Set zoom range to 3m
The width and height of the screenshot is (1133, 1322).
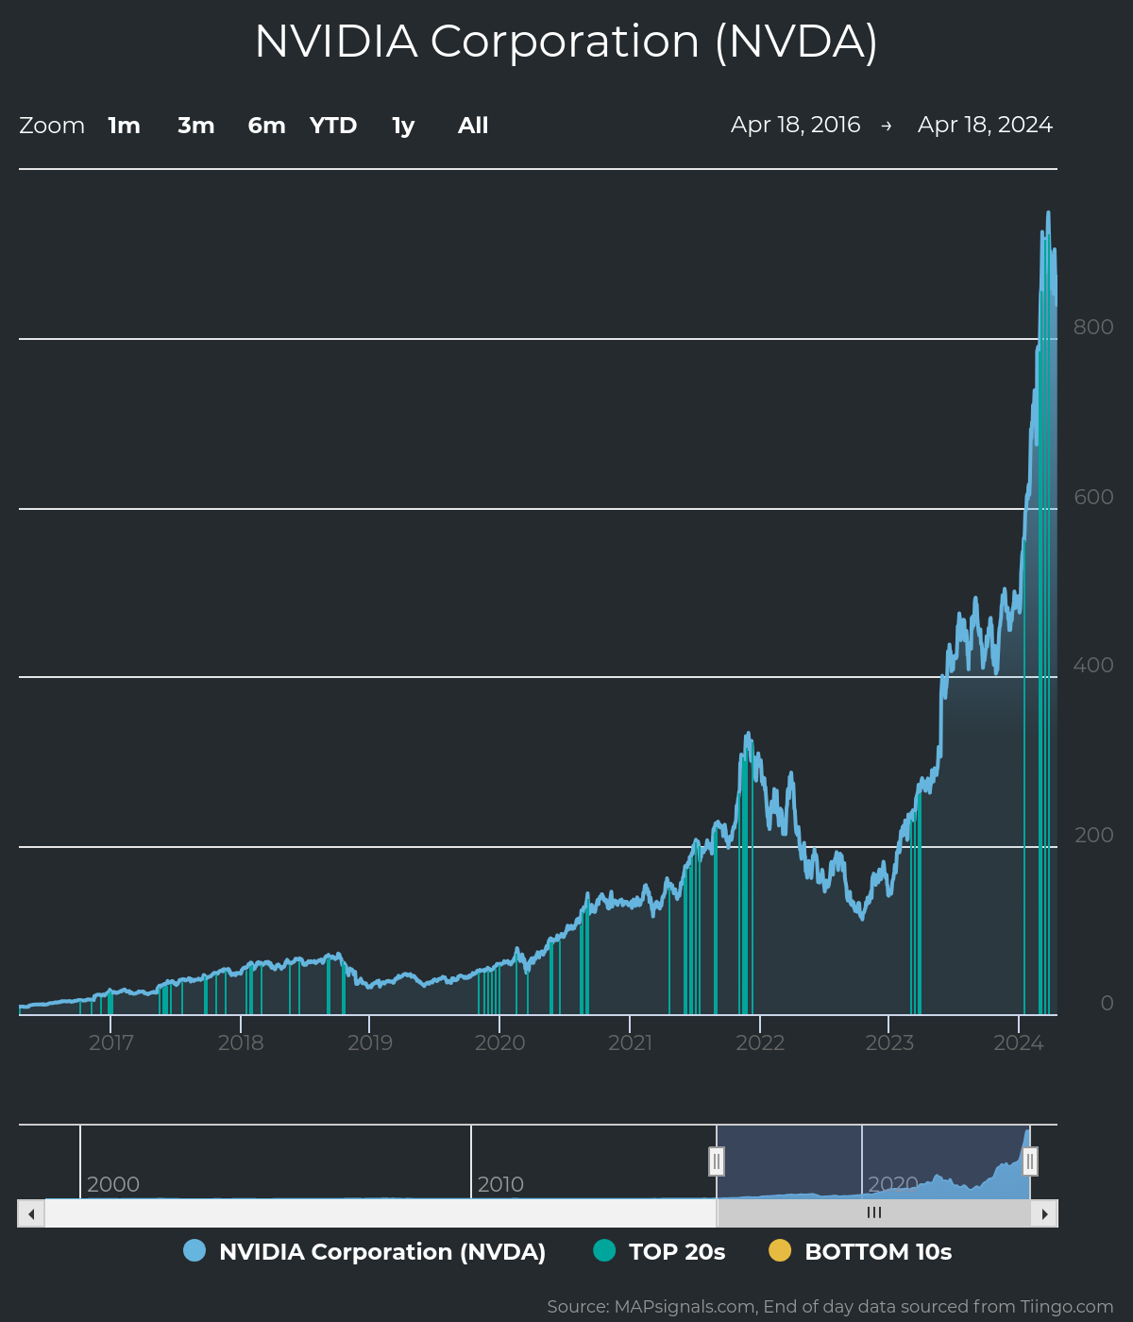[196, 126]
